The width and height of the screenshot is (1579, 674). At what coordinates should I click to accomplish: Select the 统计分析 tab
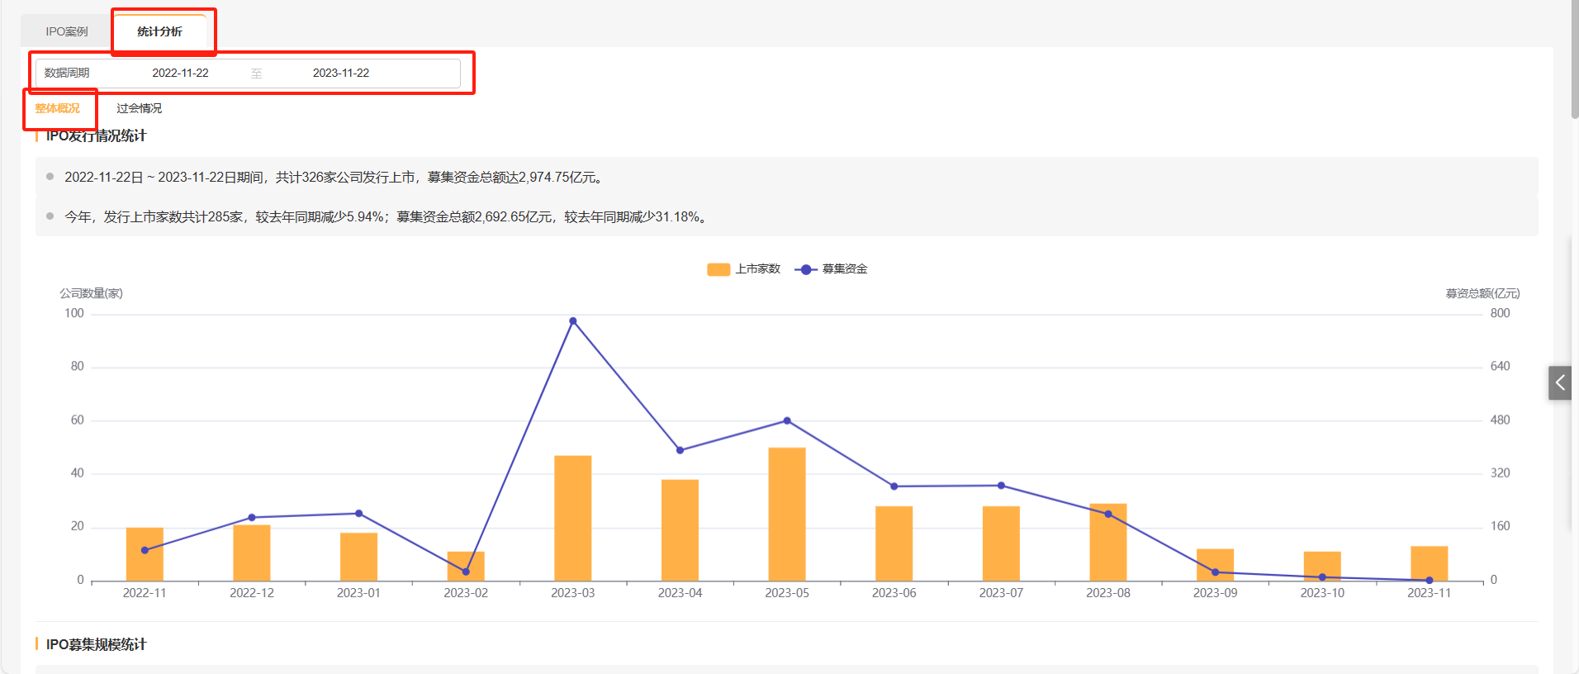tap(159, 31)
